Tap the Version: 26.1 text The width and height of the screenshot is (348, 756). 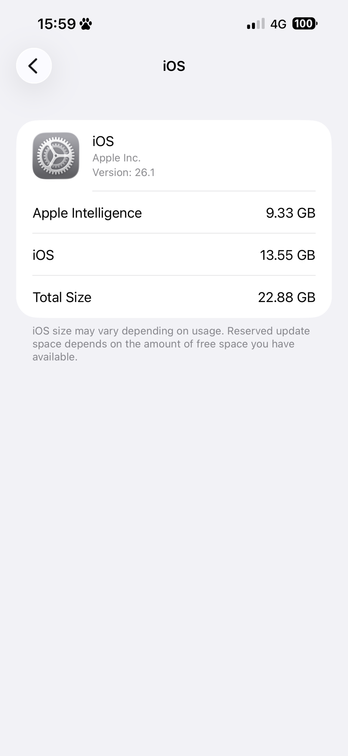(x=123, y=172)
